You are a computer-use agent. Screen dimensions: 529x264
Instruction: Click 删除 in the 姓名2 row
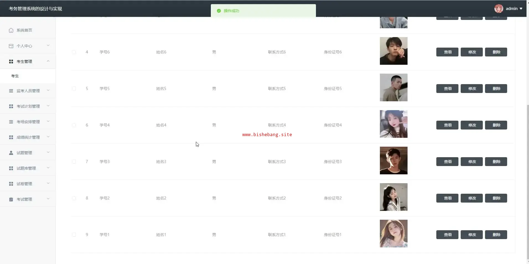(496, 198)
